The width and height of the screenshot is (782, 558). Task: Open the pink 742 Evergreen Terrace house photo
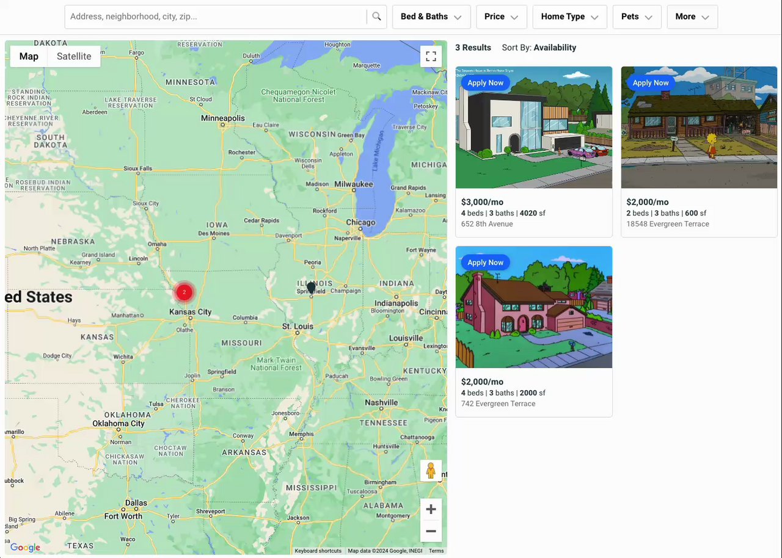534,307
